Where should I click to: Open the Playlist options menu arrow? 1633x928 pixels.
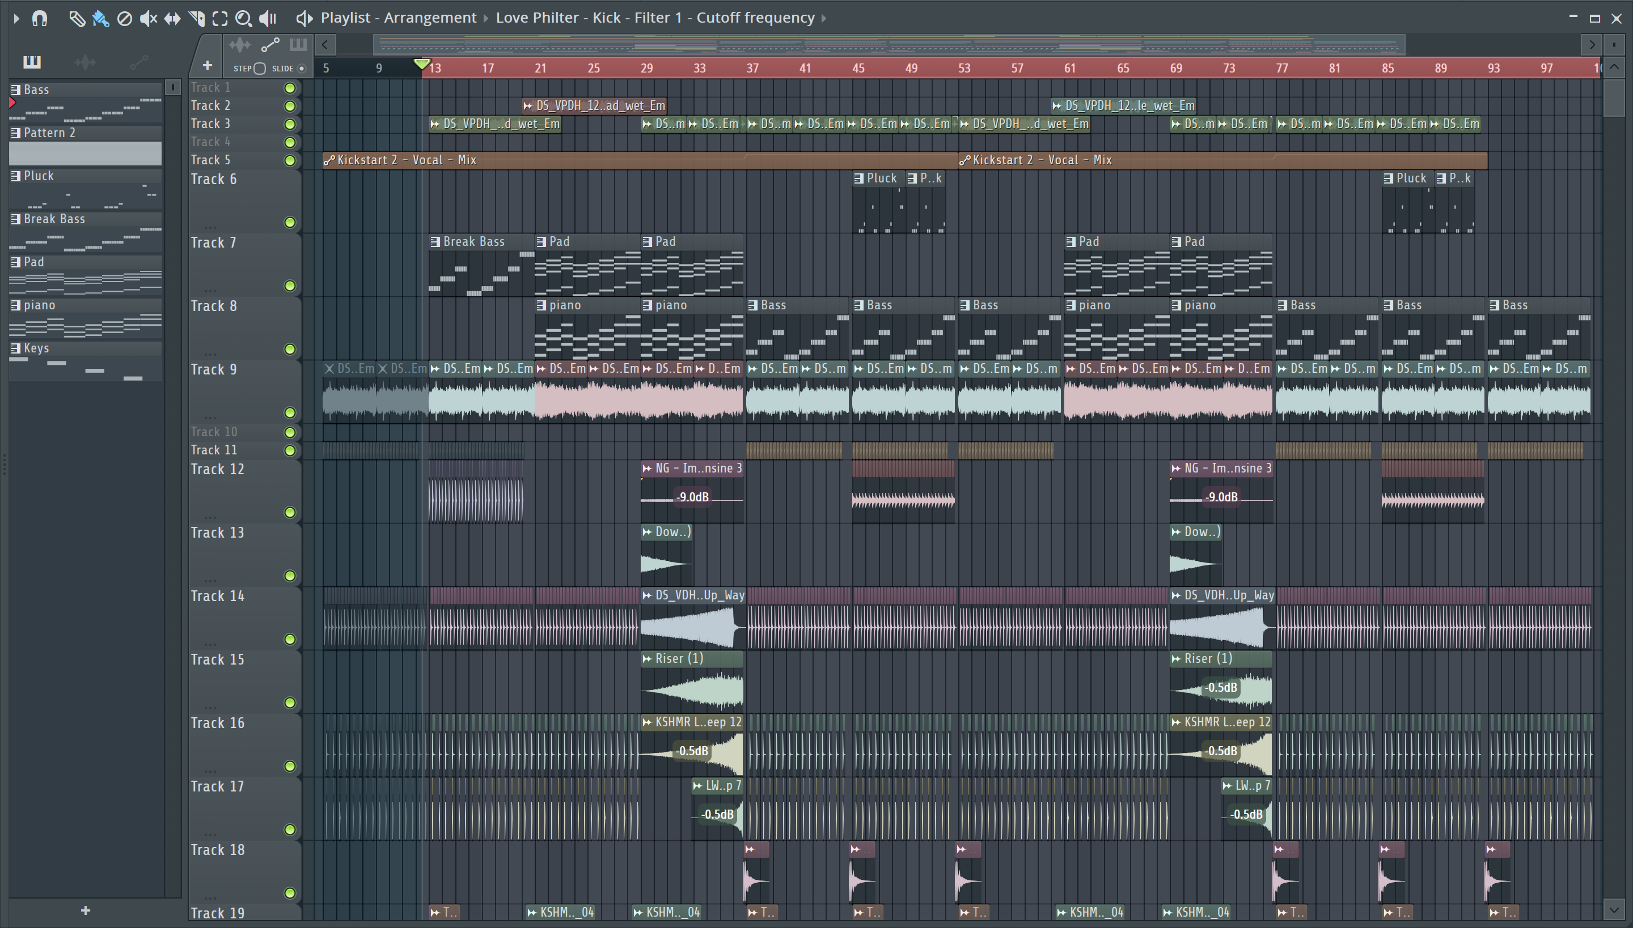coord(16,19)
